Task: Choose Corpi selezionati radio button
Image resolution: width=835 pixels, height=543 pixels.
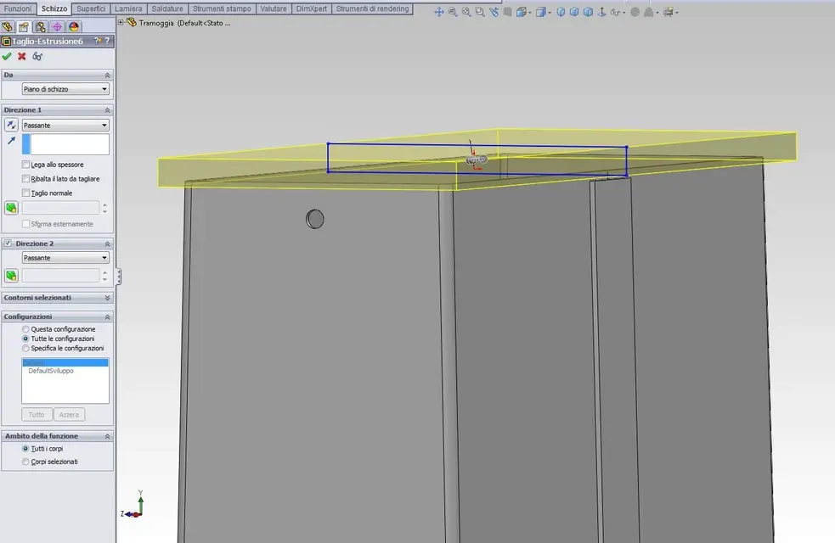Action: [25, 462]
